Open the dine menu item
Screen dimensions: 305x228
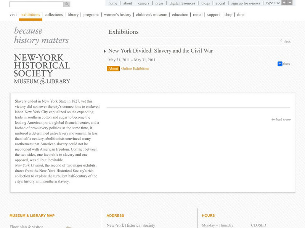241,14
